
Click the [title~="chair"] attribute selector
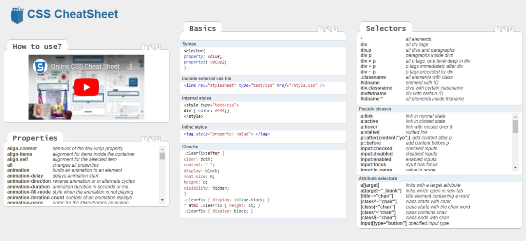coord(376,196)
